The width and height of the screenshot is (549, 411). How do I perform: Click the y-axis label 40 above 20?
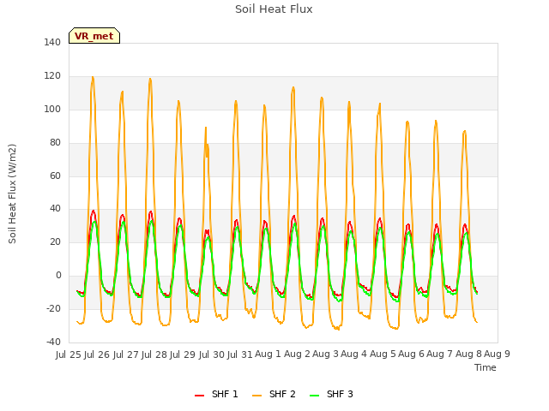point(55,209)
